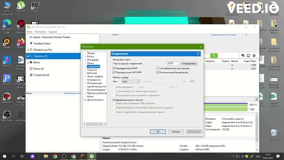Click the Аутентификация checkbox
The image size is (284, 160).
(114, 87)
